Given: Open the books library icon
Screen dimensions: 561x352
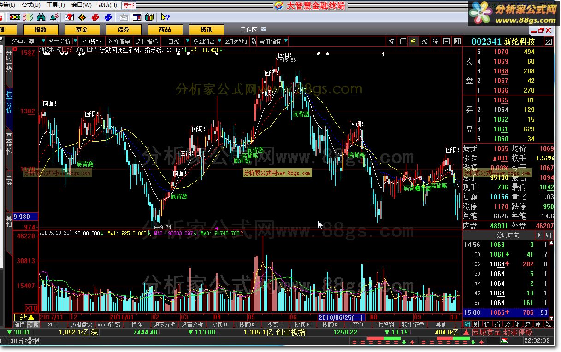Looking at the screenshot, I should pyautogui.click(x=149, y=18).
